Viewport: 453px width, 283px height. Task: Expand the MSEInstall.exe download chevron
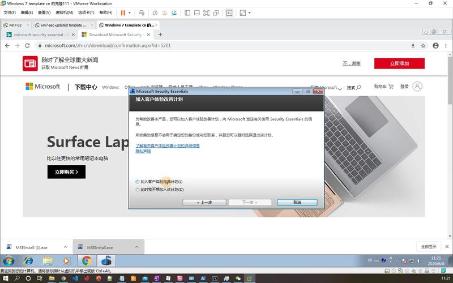pos(136,247)
